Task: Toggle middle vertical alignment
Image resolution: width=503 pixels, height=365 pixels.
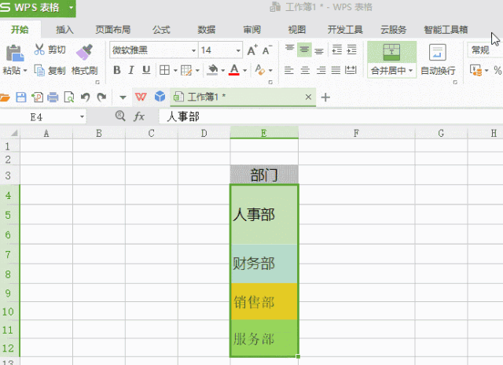Action: click(304, 50)
